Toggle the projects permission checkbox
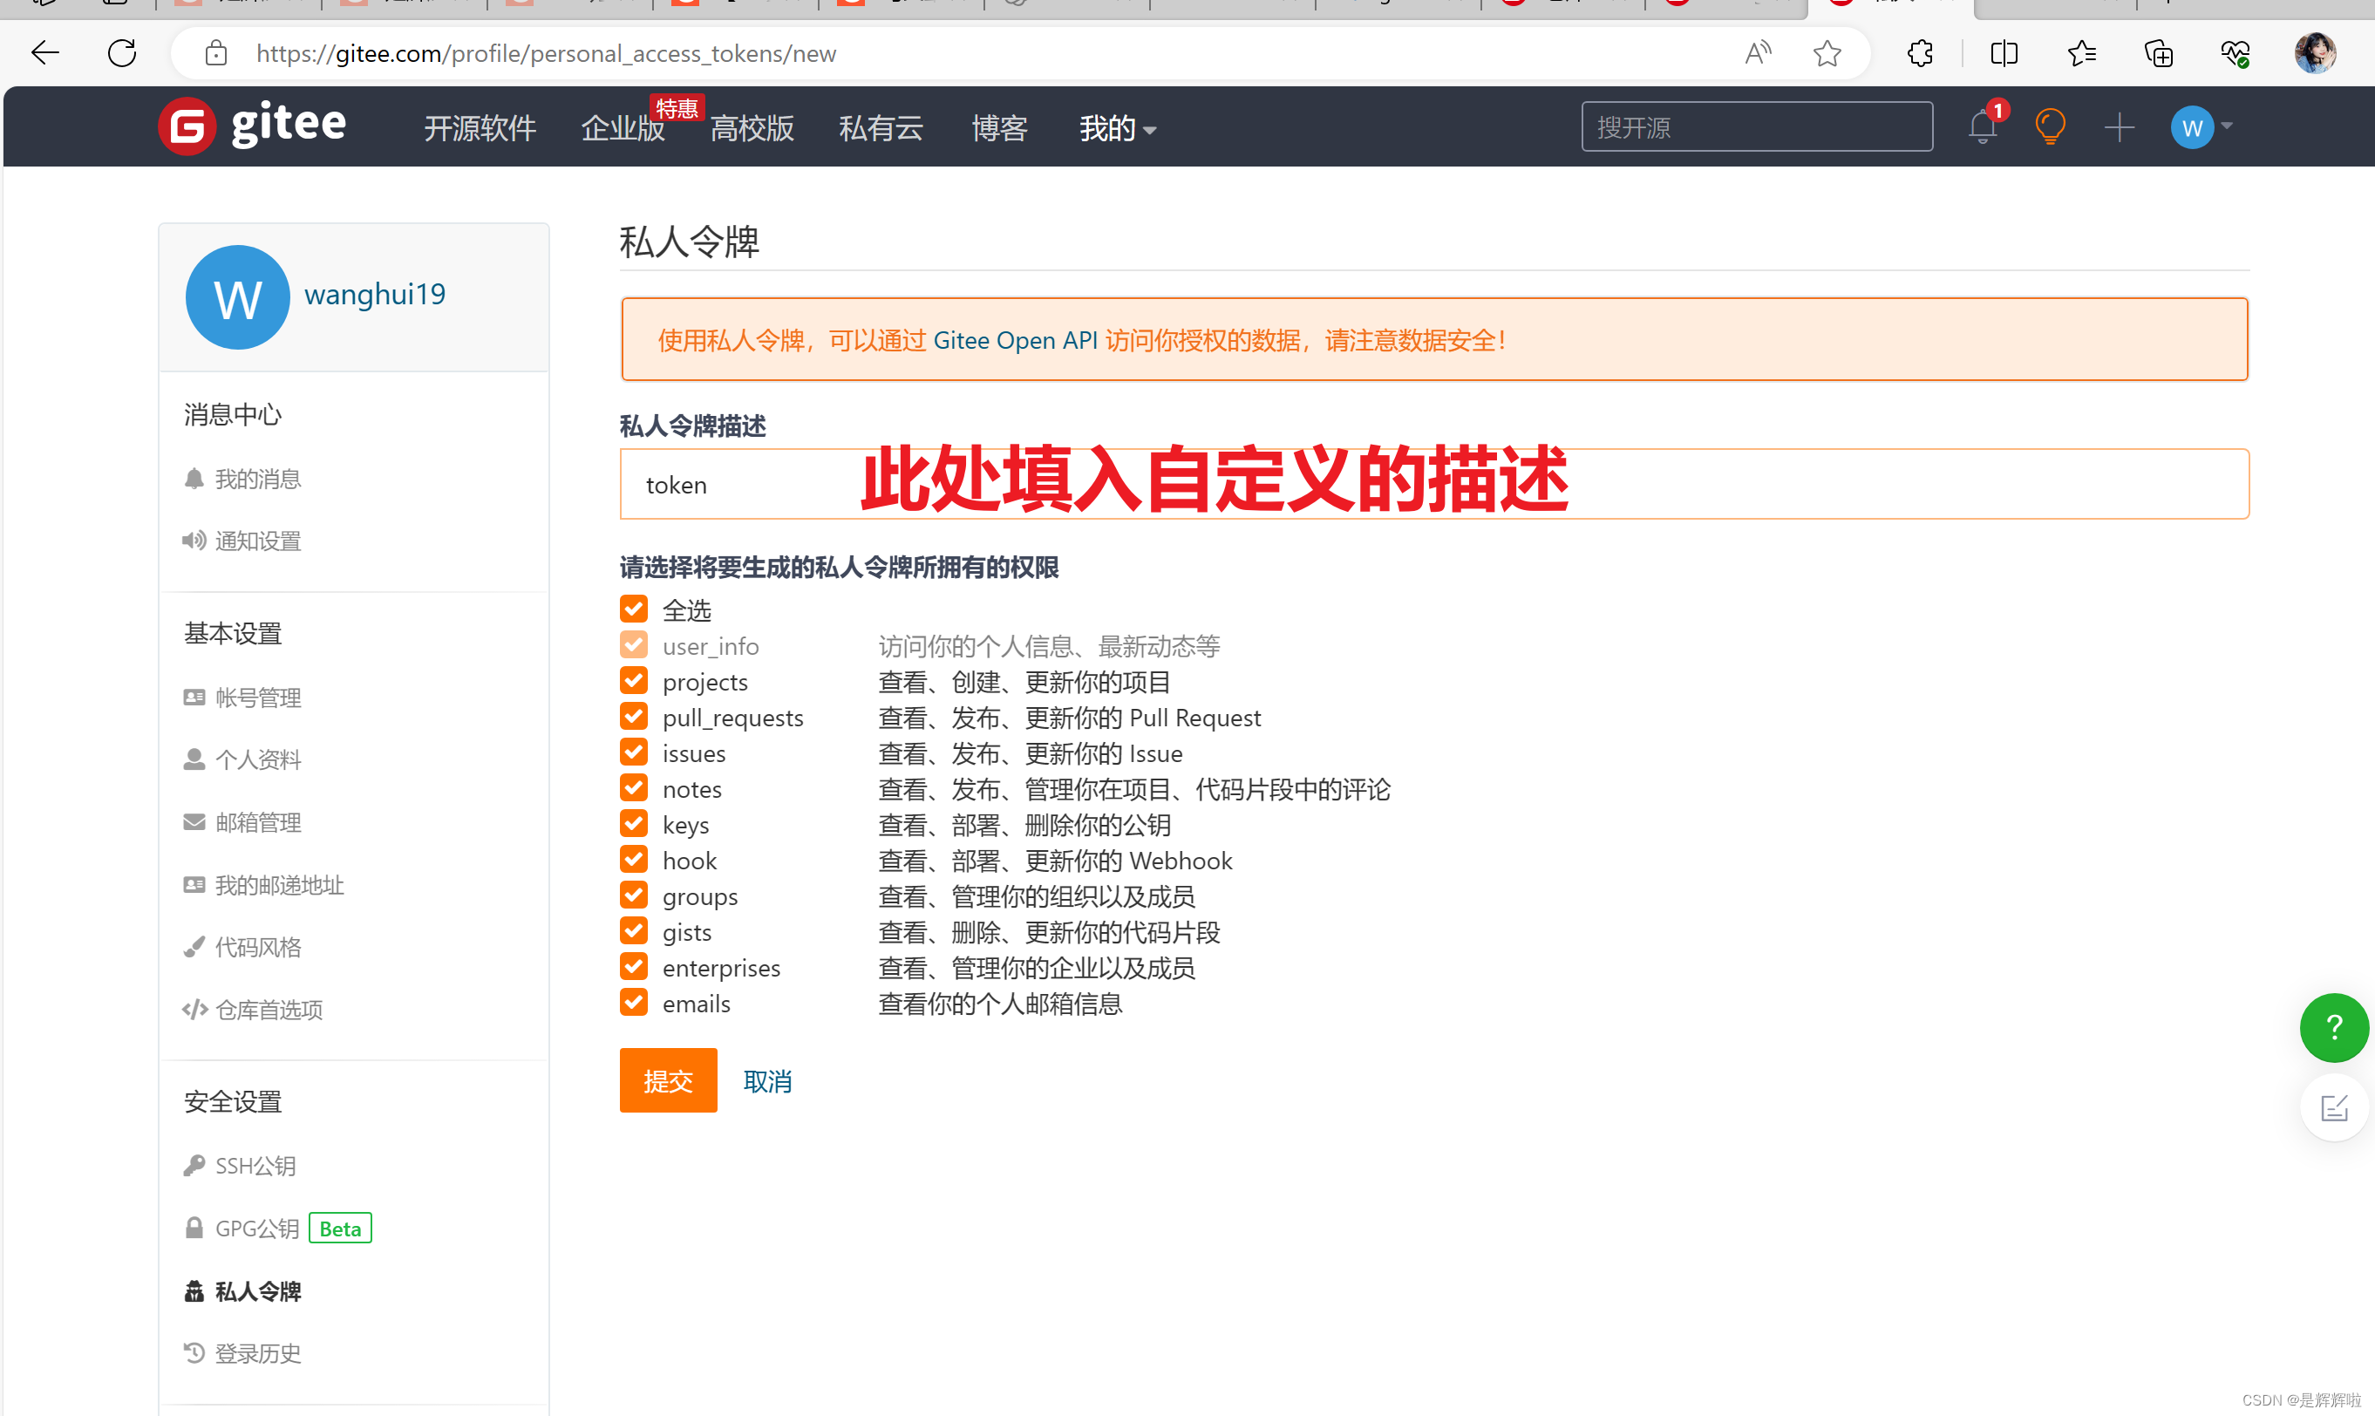 (633, 681)
